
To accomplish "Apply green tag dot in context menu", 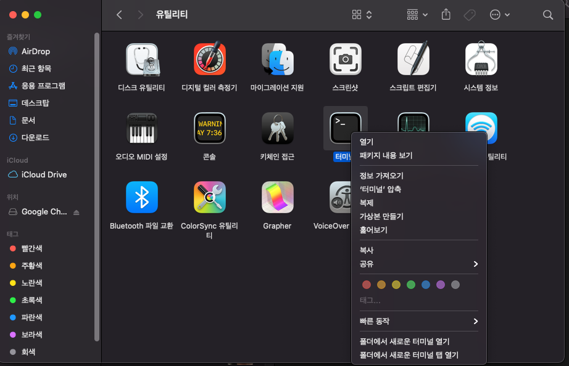I will [411, 285].
